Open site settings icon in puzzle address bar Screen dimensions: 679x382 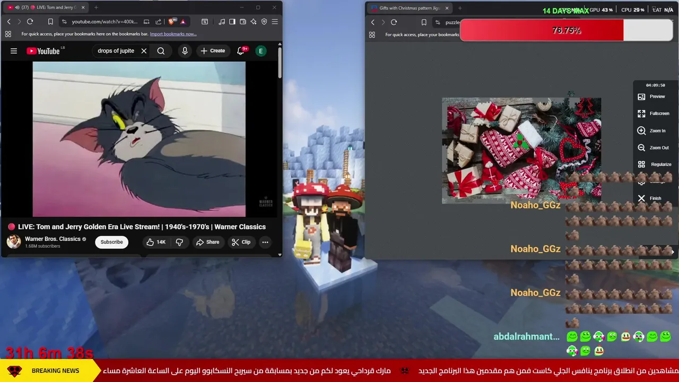pos(438,22)
